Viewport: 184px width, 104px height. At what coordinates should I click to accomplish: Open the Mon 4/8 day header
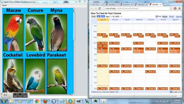tap(115, 20)
